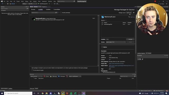The image size is (169, 95).
Task: Click the Visual Studio logo icon
Action: [x=2, y=1]
